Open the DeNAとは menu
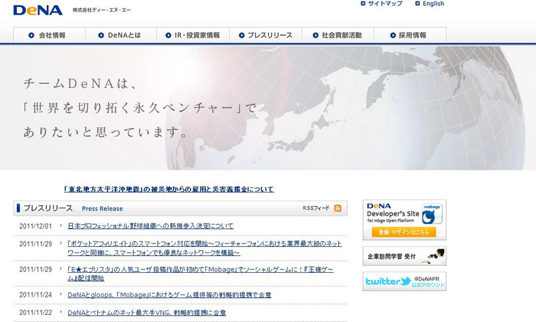This screenshot has width=536, height=322. tap(121, 35)
